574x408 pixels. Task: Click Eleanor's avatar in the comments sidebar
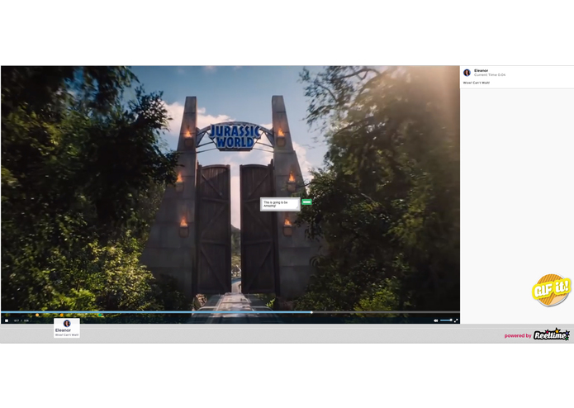point(467,73)
